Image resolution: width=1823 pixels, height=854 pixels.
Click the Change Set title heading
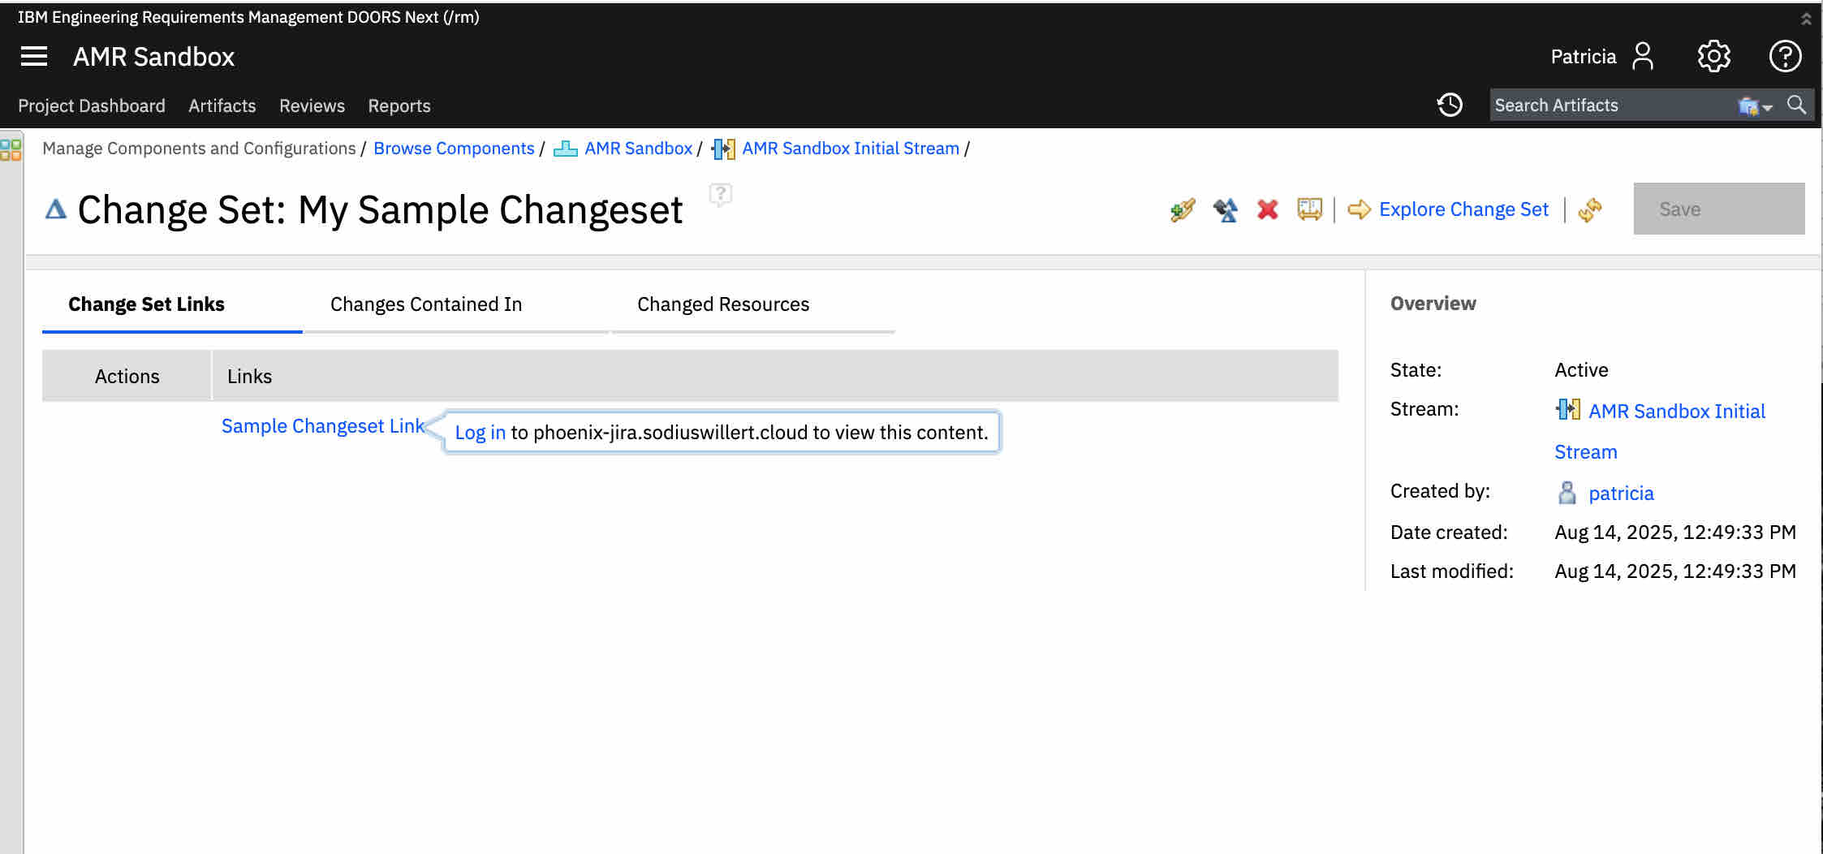point(380,210)
